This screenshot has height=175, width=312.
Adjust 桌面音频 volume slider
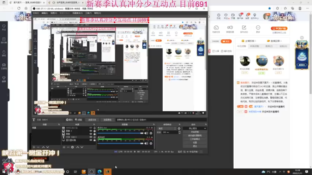[x=121, y=143]
